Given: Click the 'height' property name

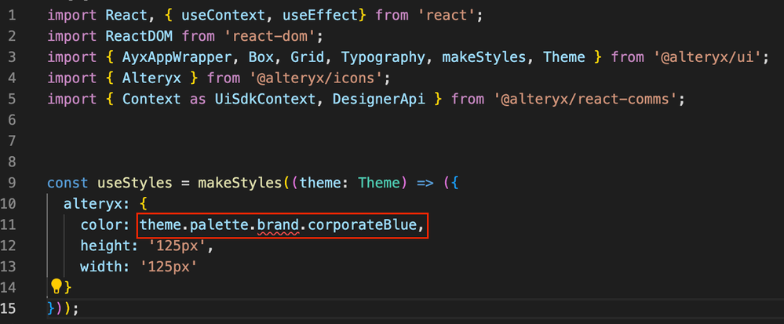Looking at the screenshot, I should (x=105, y=246).
